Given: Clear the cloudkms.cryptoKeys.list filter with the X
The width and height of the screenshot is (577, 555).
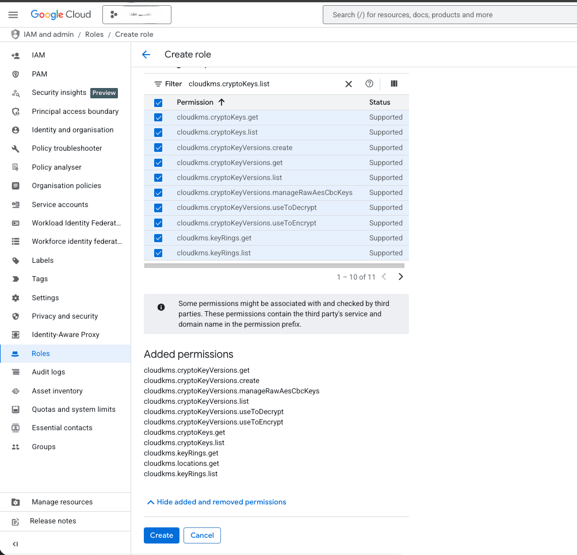Looking at the screenshot, I should click(x=348, y=83).
